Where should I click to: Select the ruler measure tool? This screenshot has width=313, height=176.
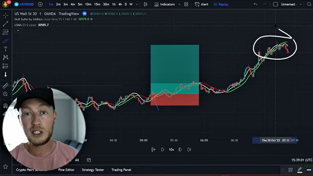point(6,86)
